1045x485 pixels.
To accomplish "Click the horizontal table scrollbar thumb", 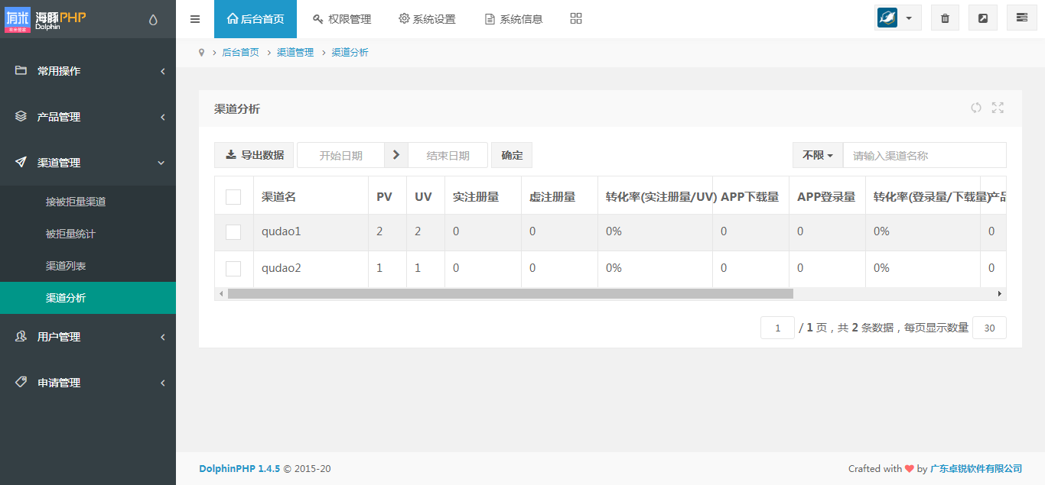I will point(509,294).
